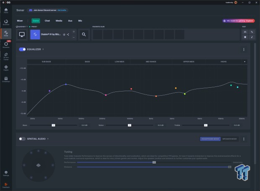This screenshot has width=260, height=191.
Task: Click the Voice slider handle
Action: pos(130,125)
